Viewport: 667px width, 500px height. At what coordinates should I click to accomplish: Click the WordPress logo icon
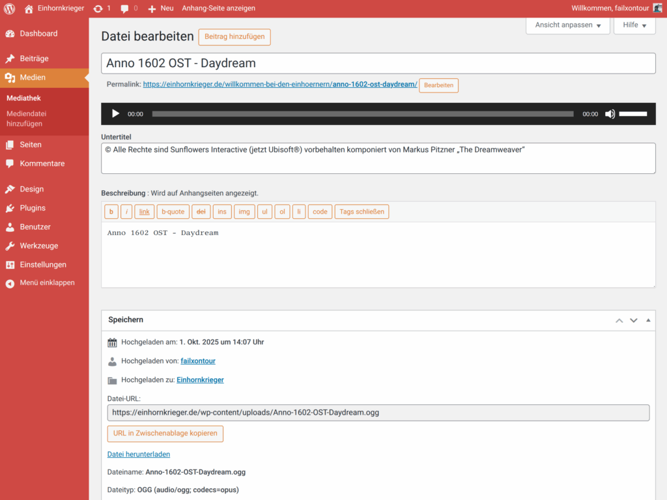tap(9, 8)
